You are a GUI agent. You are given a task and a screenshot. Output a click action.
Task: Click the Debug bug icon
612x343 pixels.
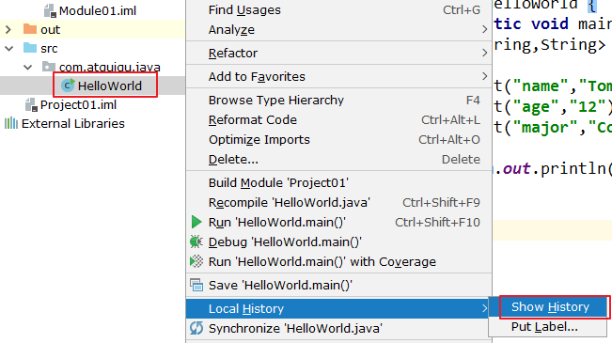[196, 242]
